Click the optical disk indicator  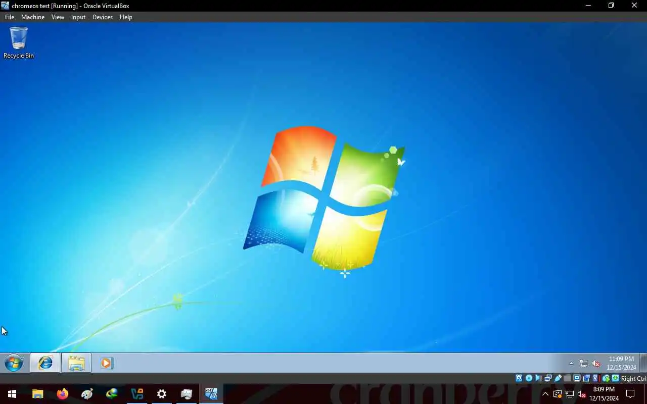pyautogui.click(x=529, y=378)
